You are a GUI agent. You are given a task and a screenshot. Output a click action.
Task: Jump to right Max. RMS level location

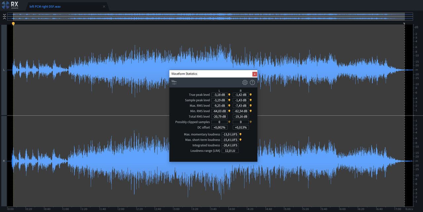click(251, 106)
